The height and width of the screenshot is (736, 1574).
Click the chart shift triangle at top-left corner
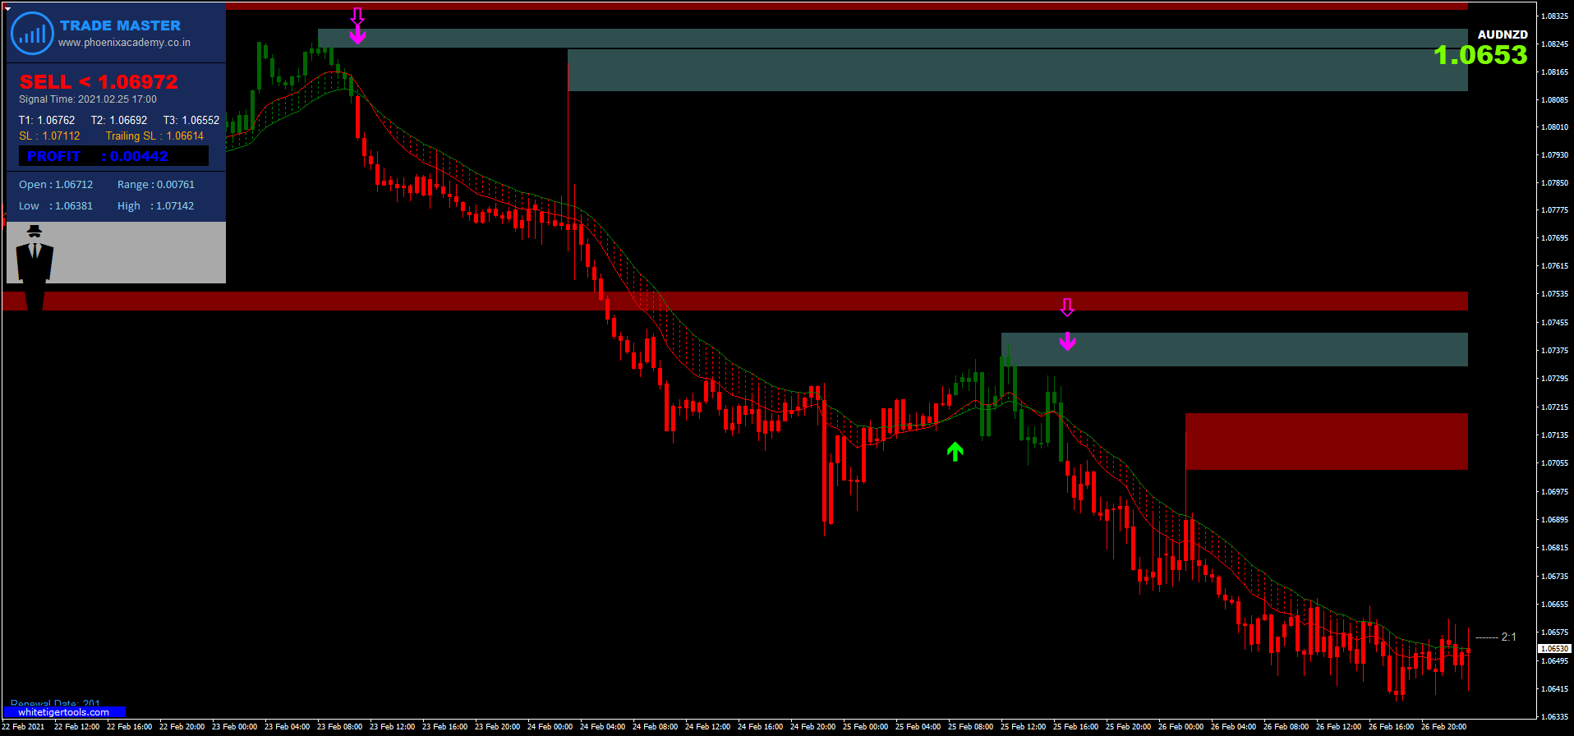[7, 9]
